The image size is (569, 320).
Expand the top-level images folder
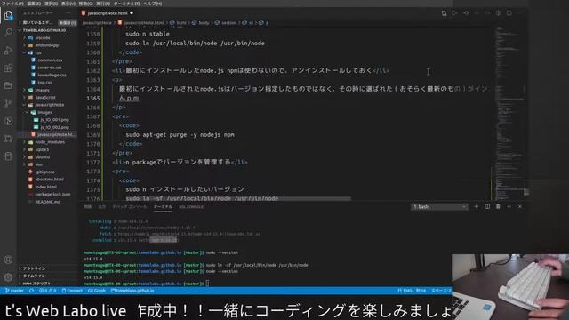[x=42, y=90]
